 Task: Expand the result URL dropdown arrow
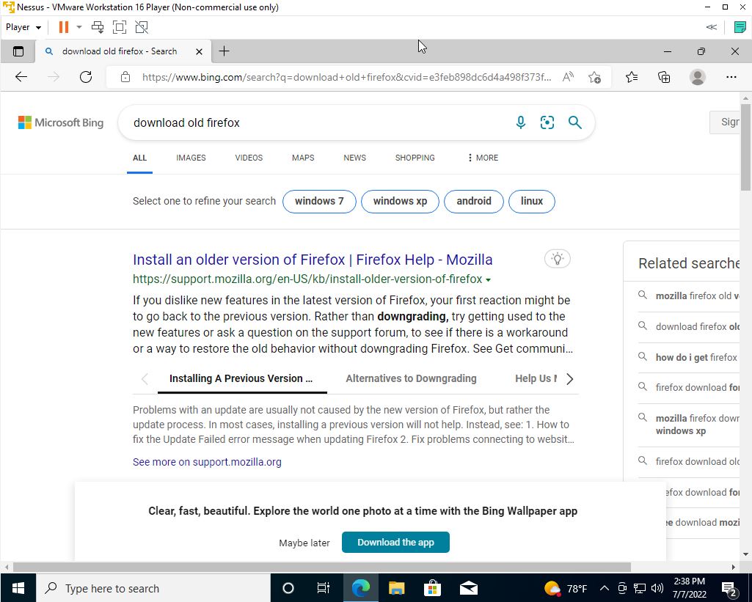click(x=488, y=280)
